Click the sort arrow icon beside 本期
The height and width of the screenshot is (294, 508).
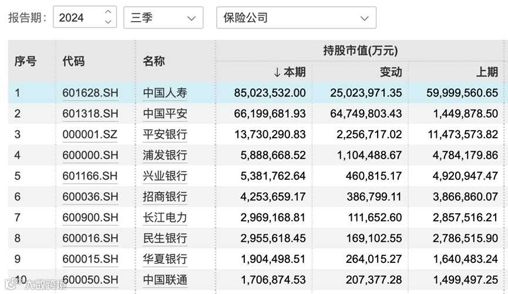pyautogui.click(x=277, y=73)
